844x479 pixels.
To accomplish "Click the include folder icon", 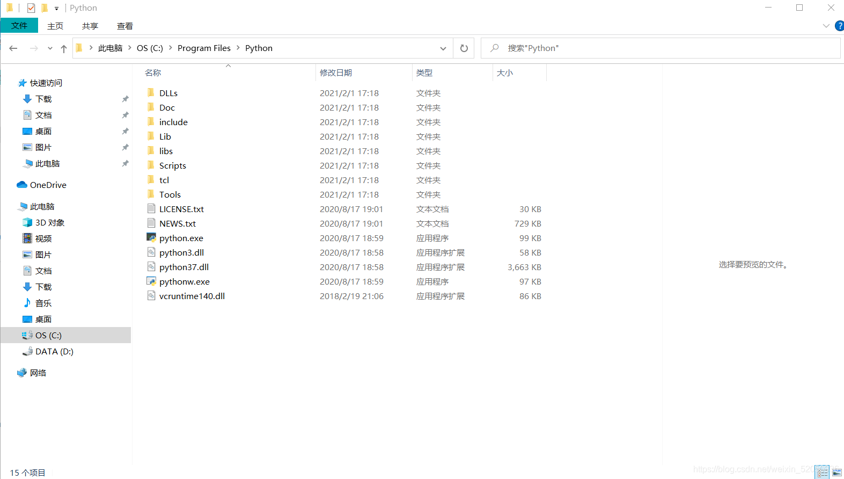I will coord(151,121).
